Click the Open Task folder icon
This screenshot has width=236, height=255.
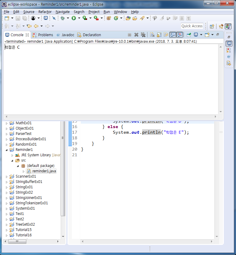pos(135,18)
